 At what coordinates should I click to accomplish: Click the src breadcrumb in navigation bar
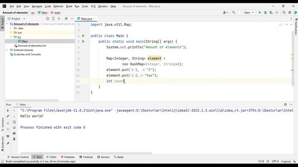coord(33,13)
